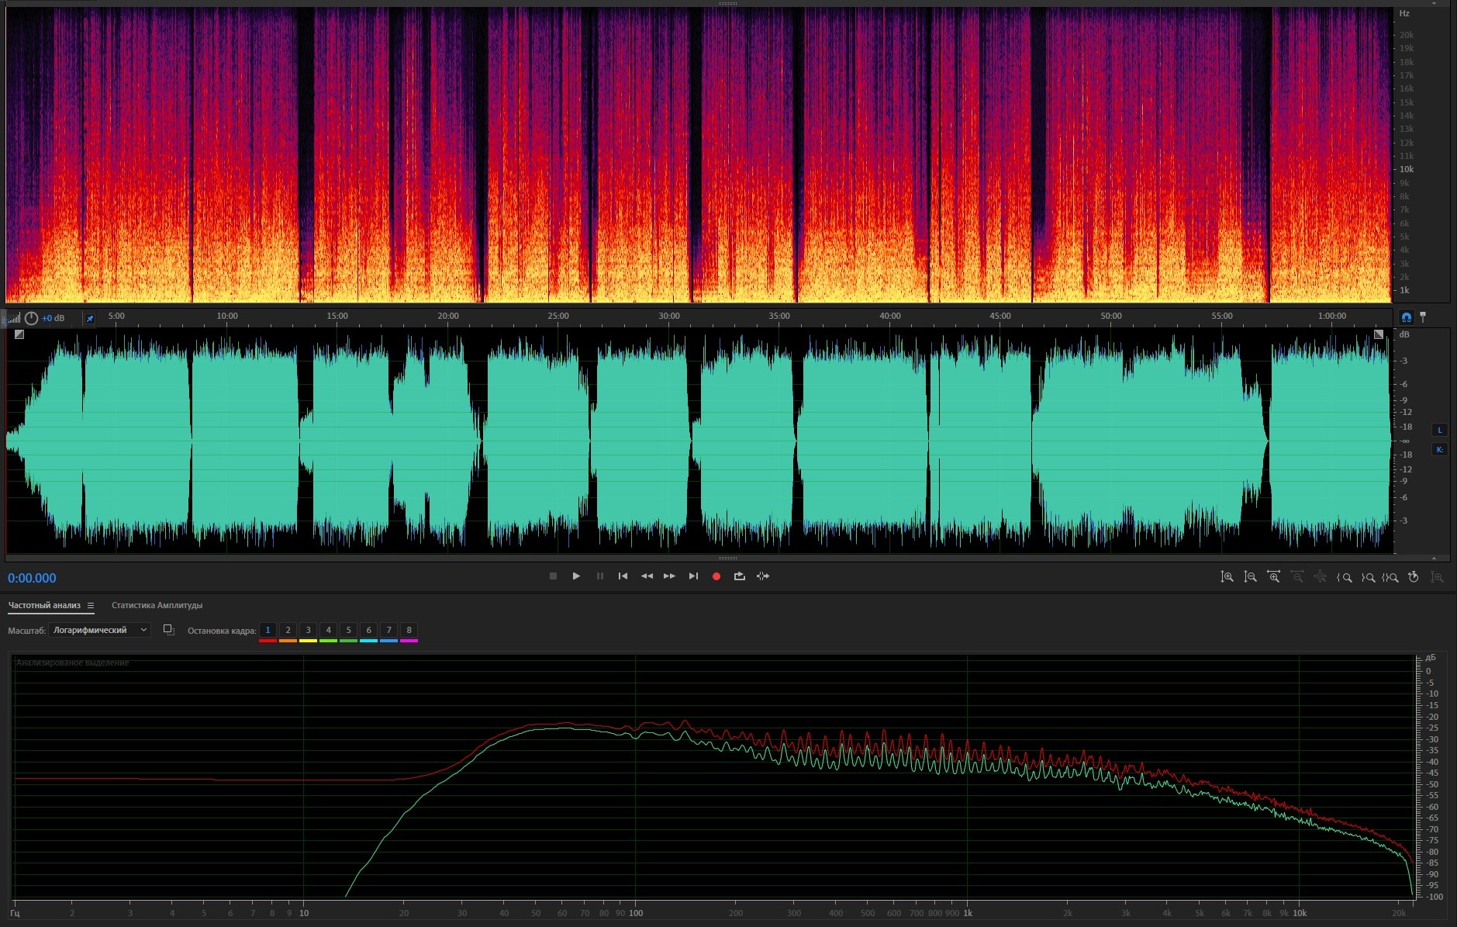The width and height of the screenshot is (1457, 927).
Task: Click the rewind transport button
Action: pos(647,576)
